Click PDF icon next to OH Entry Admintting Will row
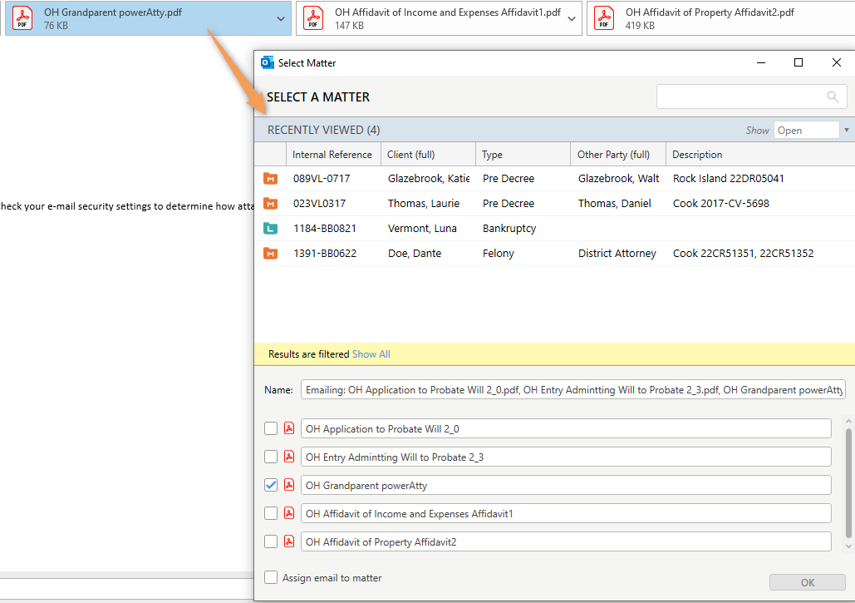The height and width of the screenshot is (603, 855). tap(288, 456)
